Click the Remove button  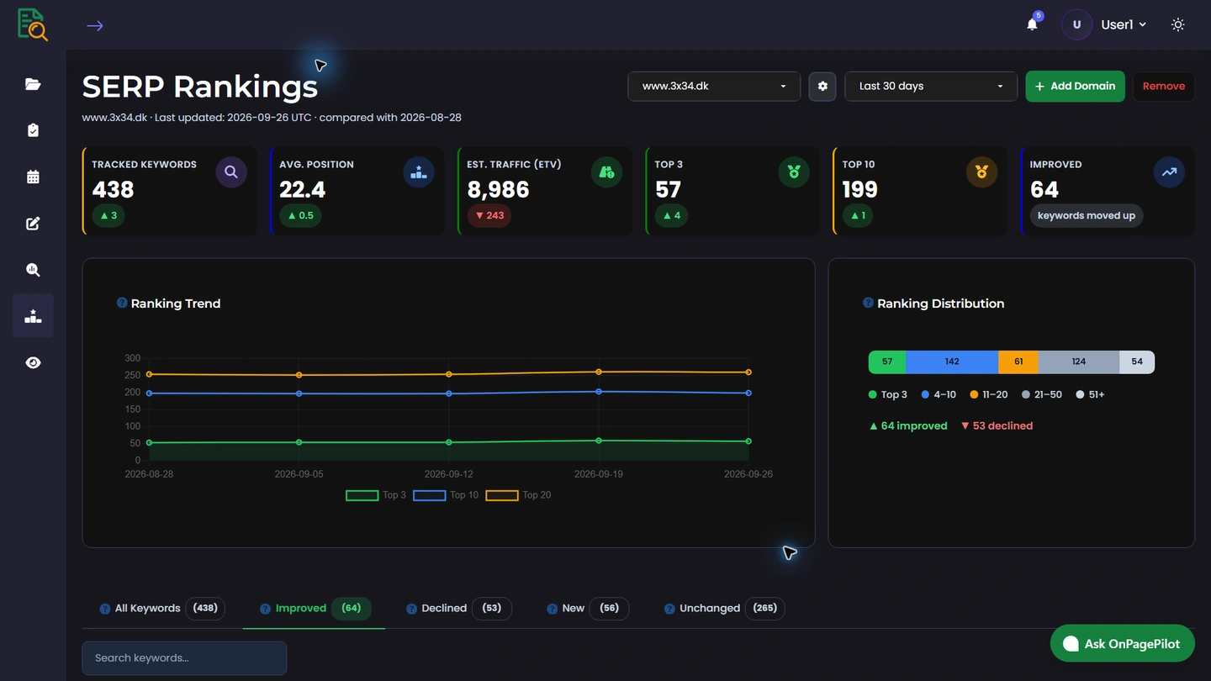click(x=1164, y=86)
